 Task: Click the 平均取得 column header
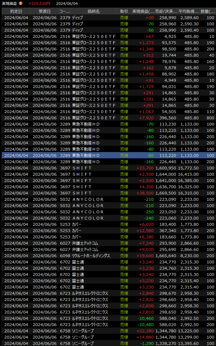(x=188, y=11)
